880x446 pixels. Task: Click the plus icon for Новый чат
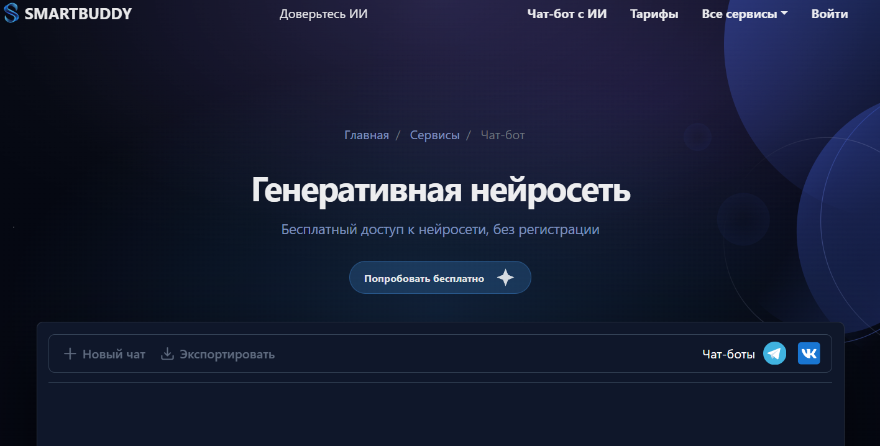[70, 354]
